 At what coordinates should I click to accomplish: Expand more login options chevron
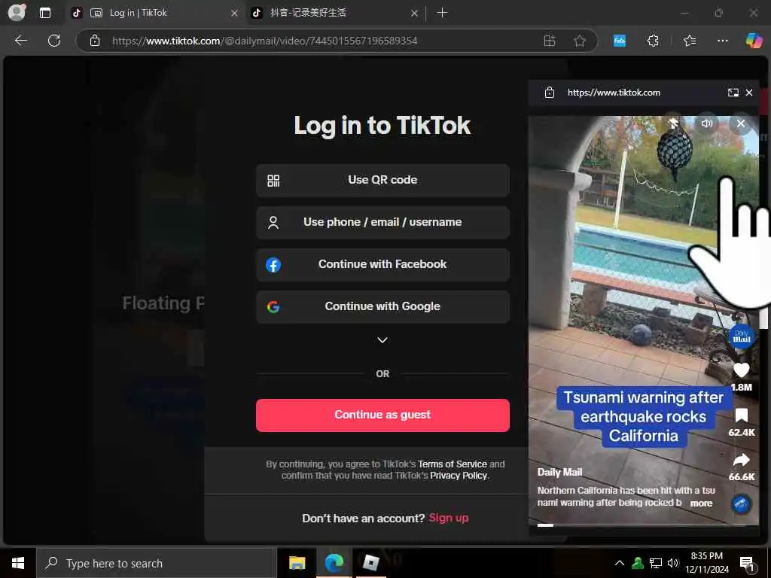382,340
